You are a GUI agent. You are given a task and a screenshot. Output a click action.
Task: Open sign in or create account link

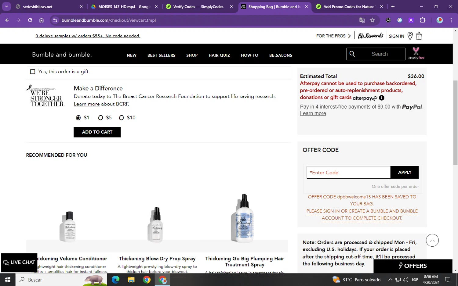click(362, 214)
